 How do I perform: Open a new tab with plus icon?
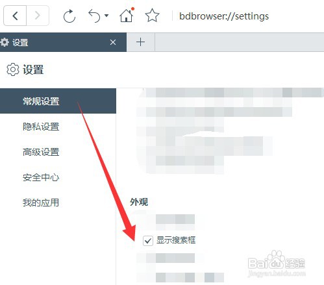(141, 42)
